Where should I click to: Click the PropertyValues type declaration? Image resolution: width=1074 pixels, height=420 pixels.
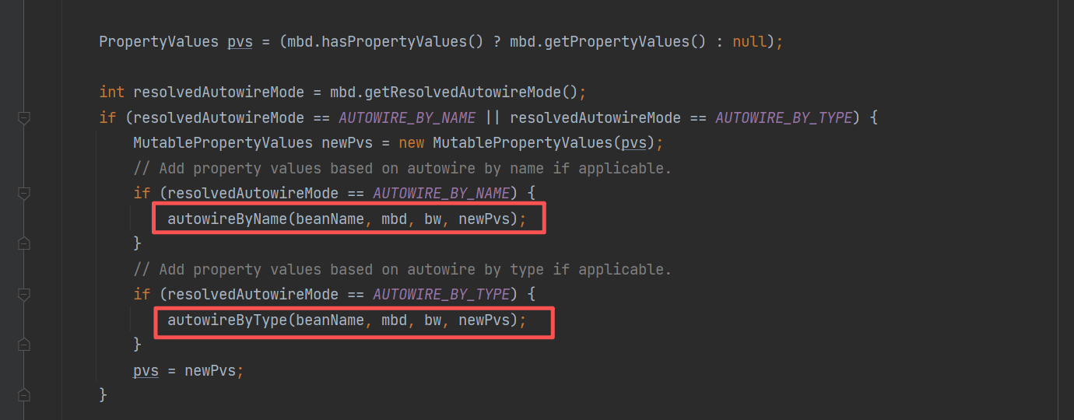point(159,42)
